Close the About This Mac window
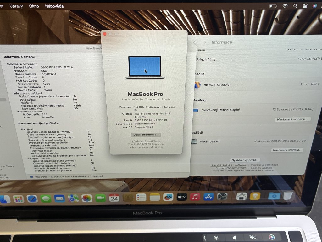The height and width of the screenshot is (242, 322). pyautogui.click(x=105, y=34)
